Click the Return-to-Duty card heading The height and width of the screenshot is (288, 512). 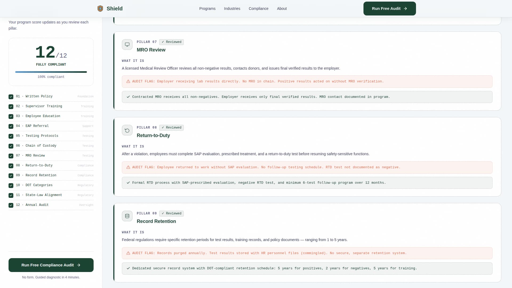[153, 135]
